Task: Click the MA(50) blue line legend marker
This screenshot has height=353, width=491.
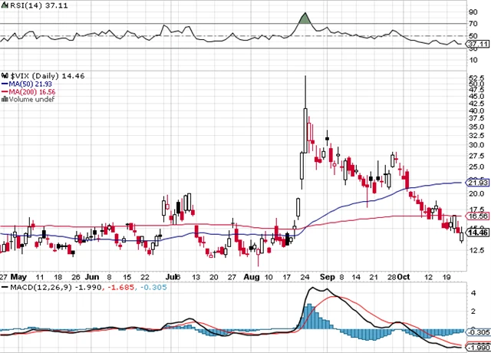Action: coord(3,85)
